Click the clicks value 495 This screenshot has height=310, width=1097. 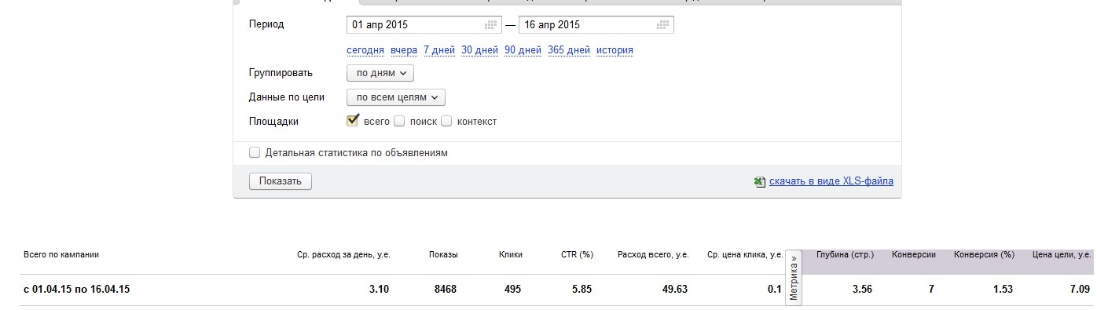[513, 290]
